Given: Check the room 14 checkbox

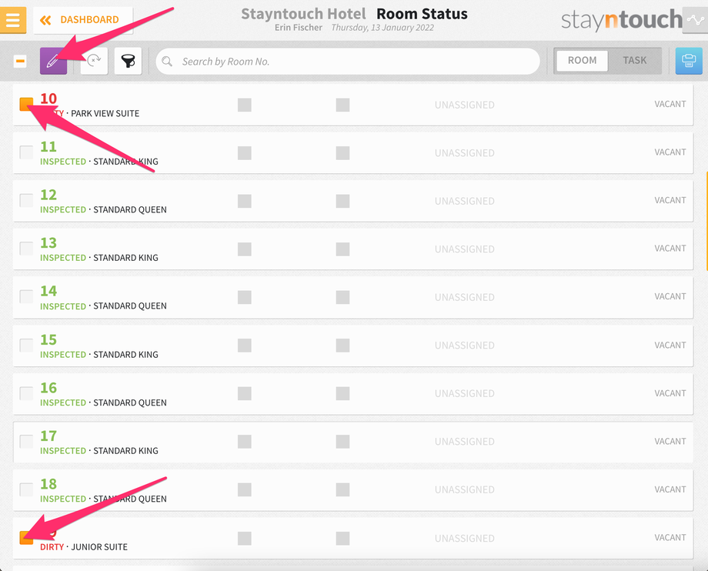Looking at the screenshot, I should point(26,296).
